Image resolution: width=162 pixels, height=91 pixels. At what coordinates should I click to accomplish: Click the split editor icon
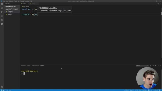point(158,4)
